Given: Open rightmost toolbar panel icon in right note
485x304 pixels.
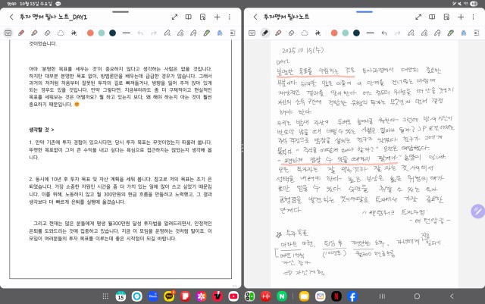Looking at the screenshot, I should (477, 33).
